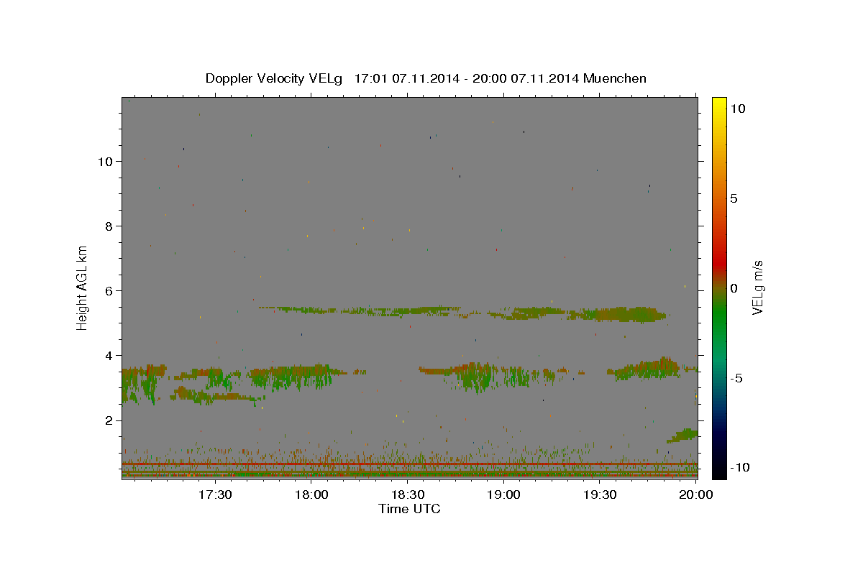Click the height axis label '4'

tap(109, 356)
